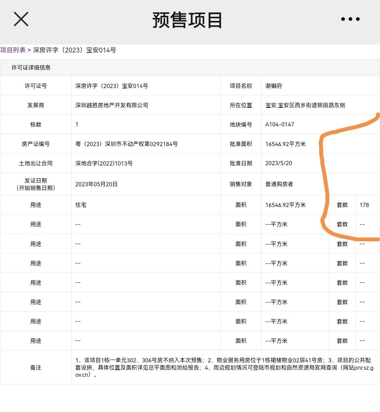Select breadcrumb text 深房许字（2023）宝安014号
The image size is (380, 412).
(75, 50)
